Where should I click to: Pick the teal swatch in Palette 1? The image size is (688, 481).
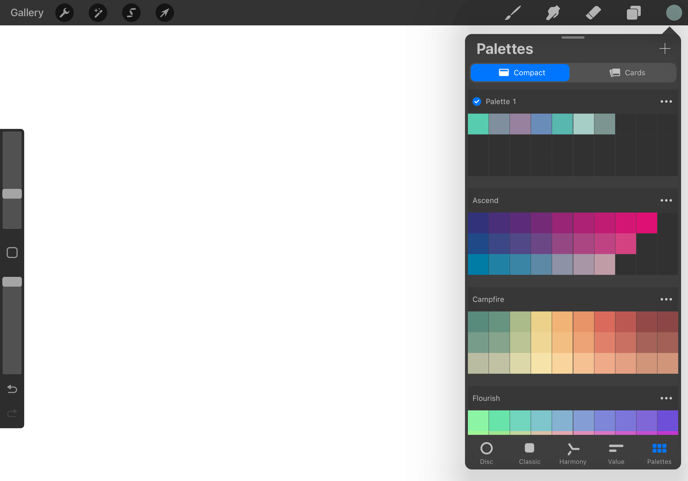(478, 123)
